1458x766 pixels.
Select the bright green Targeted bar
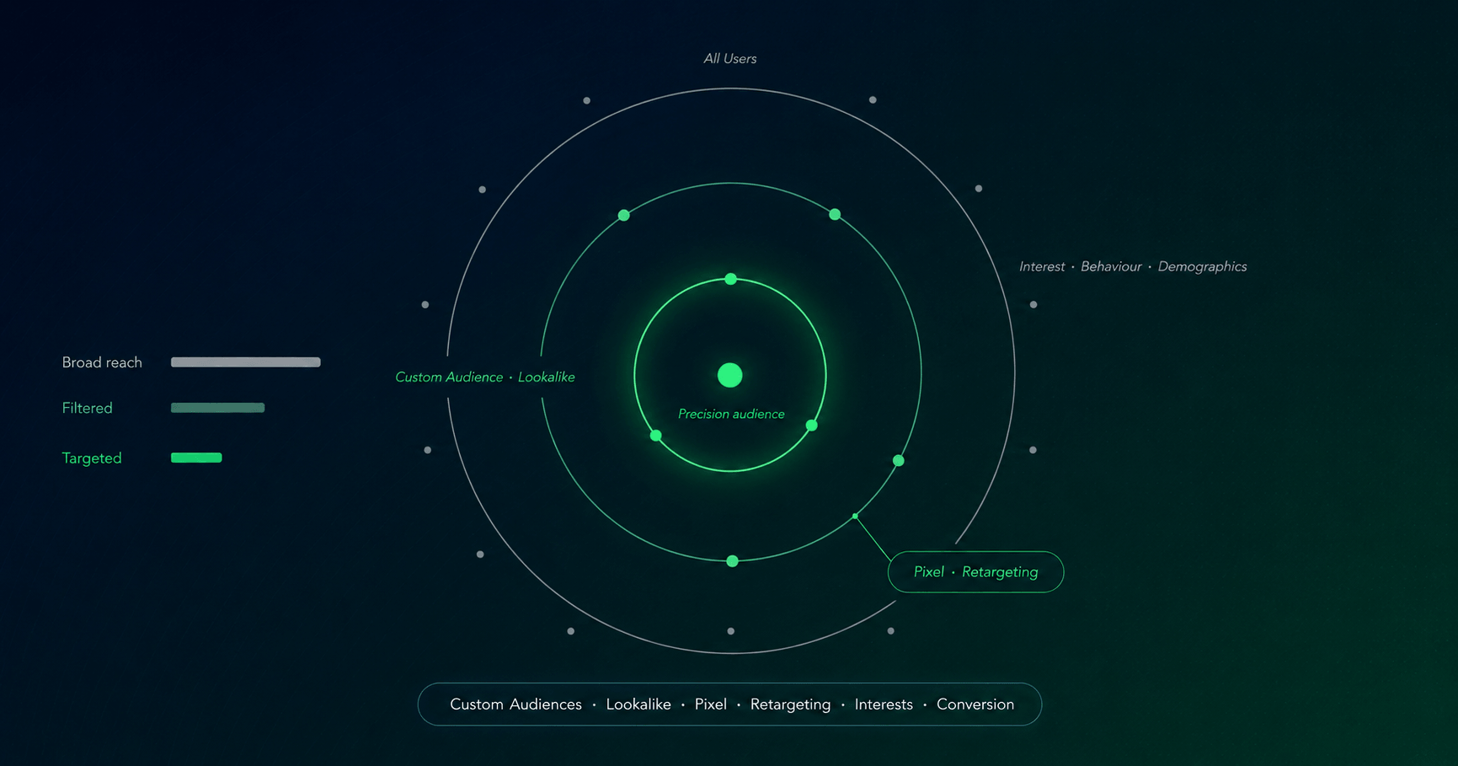[x=196, y=458]
